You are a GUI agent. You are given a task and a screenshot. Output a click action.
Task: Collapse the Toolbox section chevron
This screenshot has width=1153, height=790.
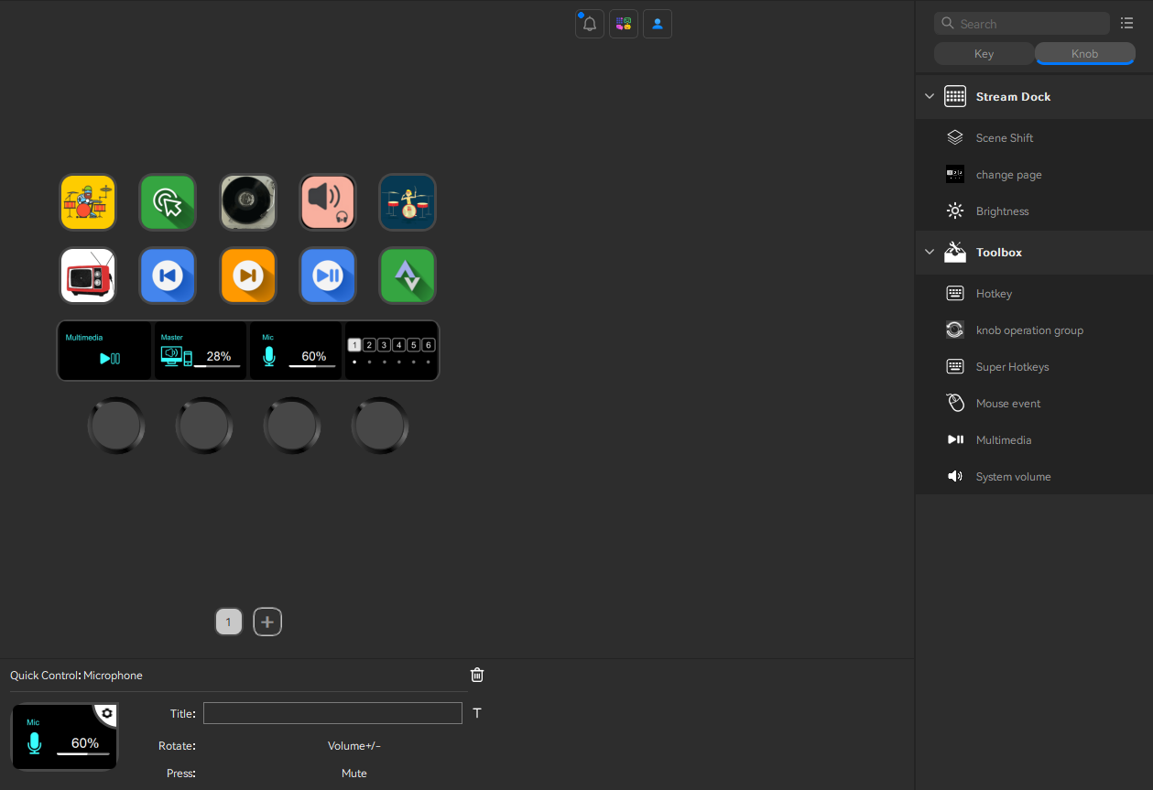point(930,252)
